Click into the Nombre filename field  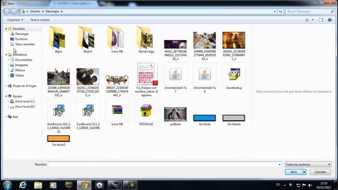point(163,165)
